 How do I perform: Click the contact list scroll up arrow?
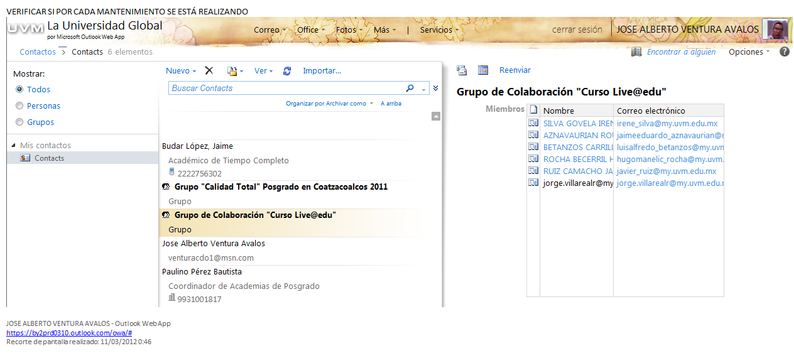(x=436, y=116)
